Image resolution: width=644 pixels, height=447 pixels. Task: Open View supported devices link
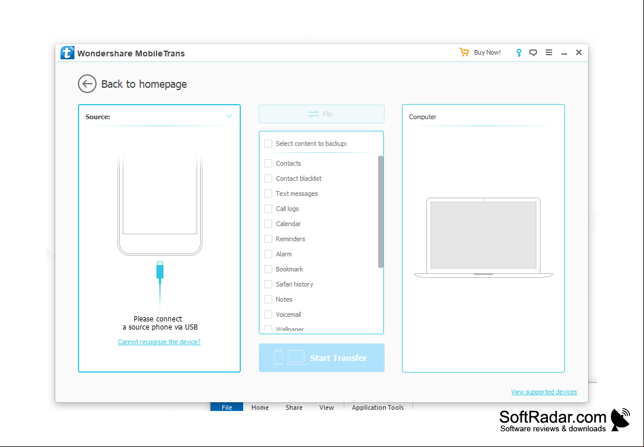[x=544, y=392]
